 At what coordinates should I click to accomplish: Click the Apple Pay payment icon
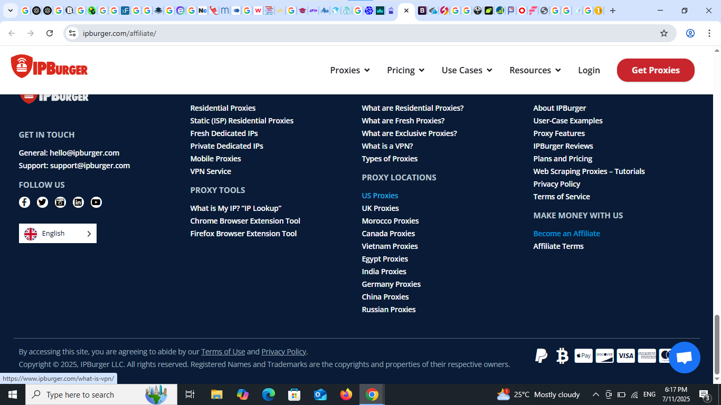coord(583,356)
